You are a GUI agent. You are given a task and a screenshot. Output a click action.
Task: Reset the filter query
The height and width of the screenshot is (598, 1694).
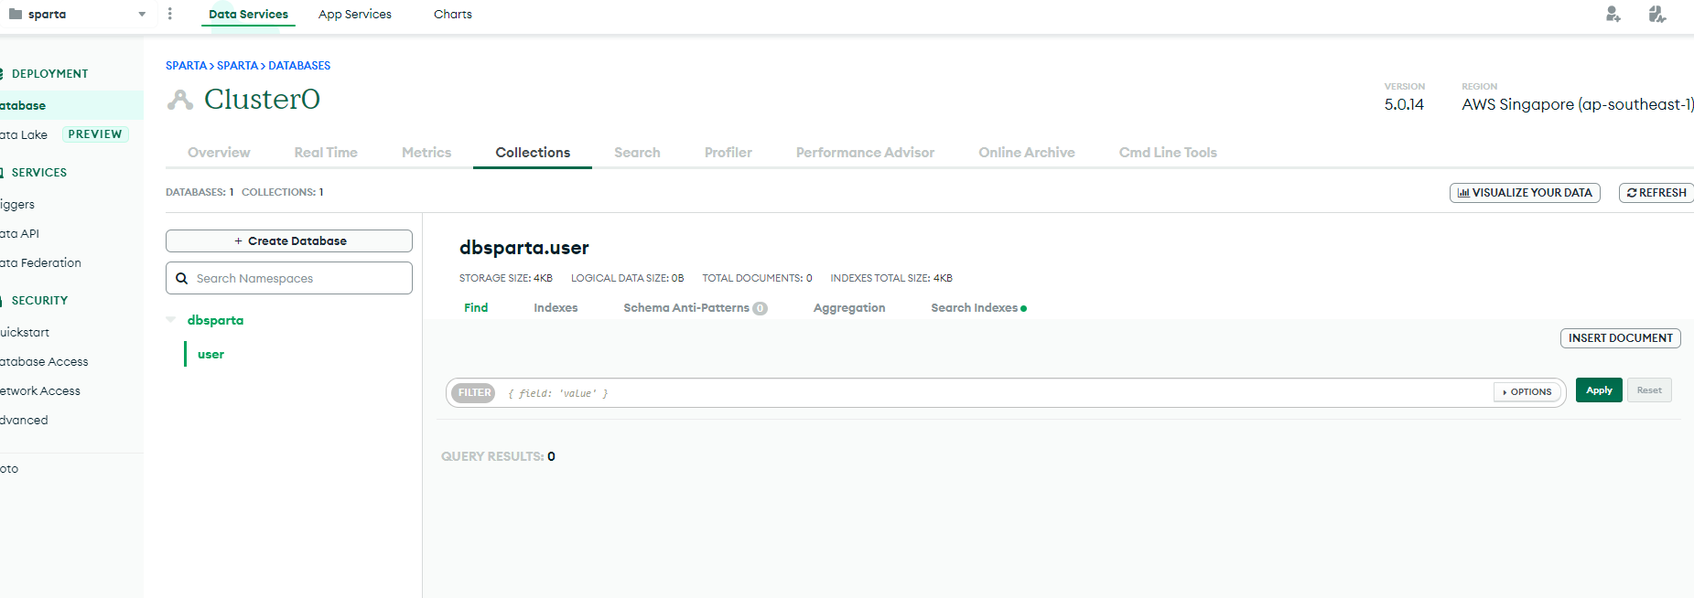pyautogui.click(x=1649, y=390)
